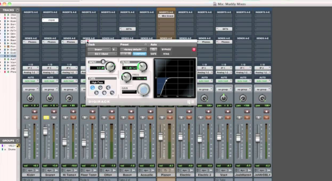This screenshot has width=332, height=181.
Task: Mute the Snare+ channel
Action: pos(54,118)
